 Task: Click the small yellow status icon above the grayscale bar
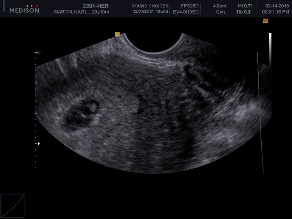point(265,21)
